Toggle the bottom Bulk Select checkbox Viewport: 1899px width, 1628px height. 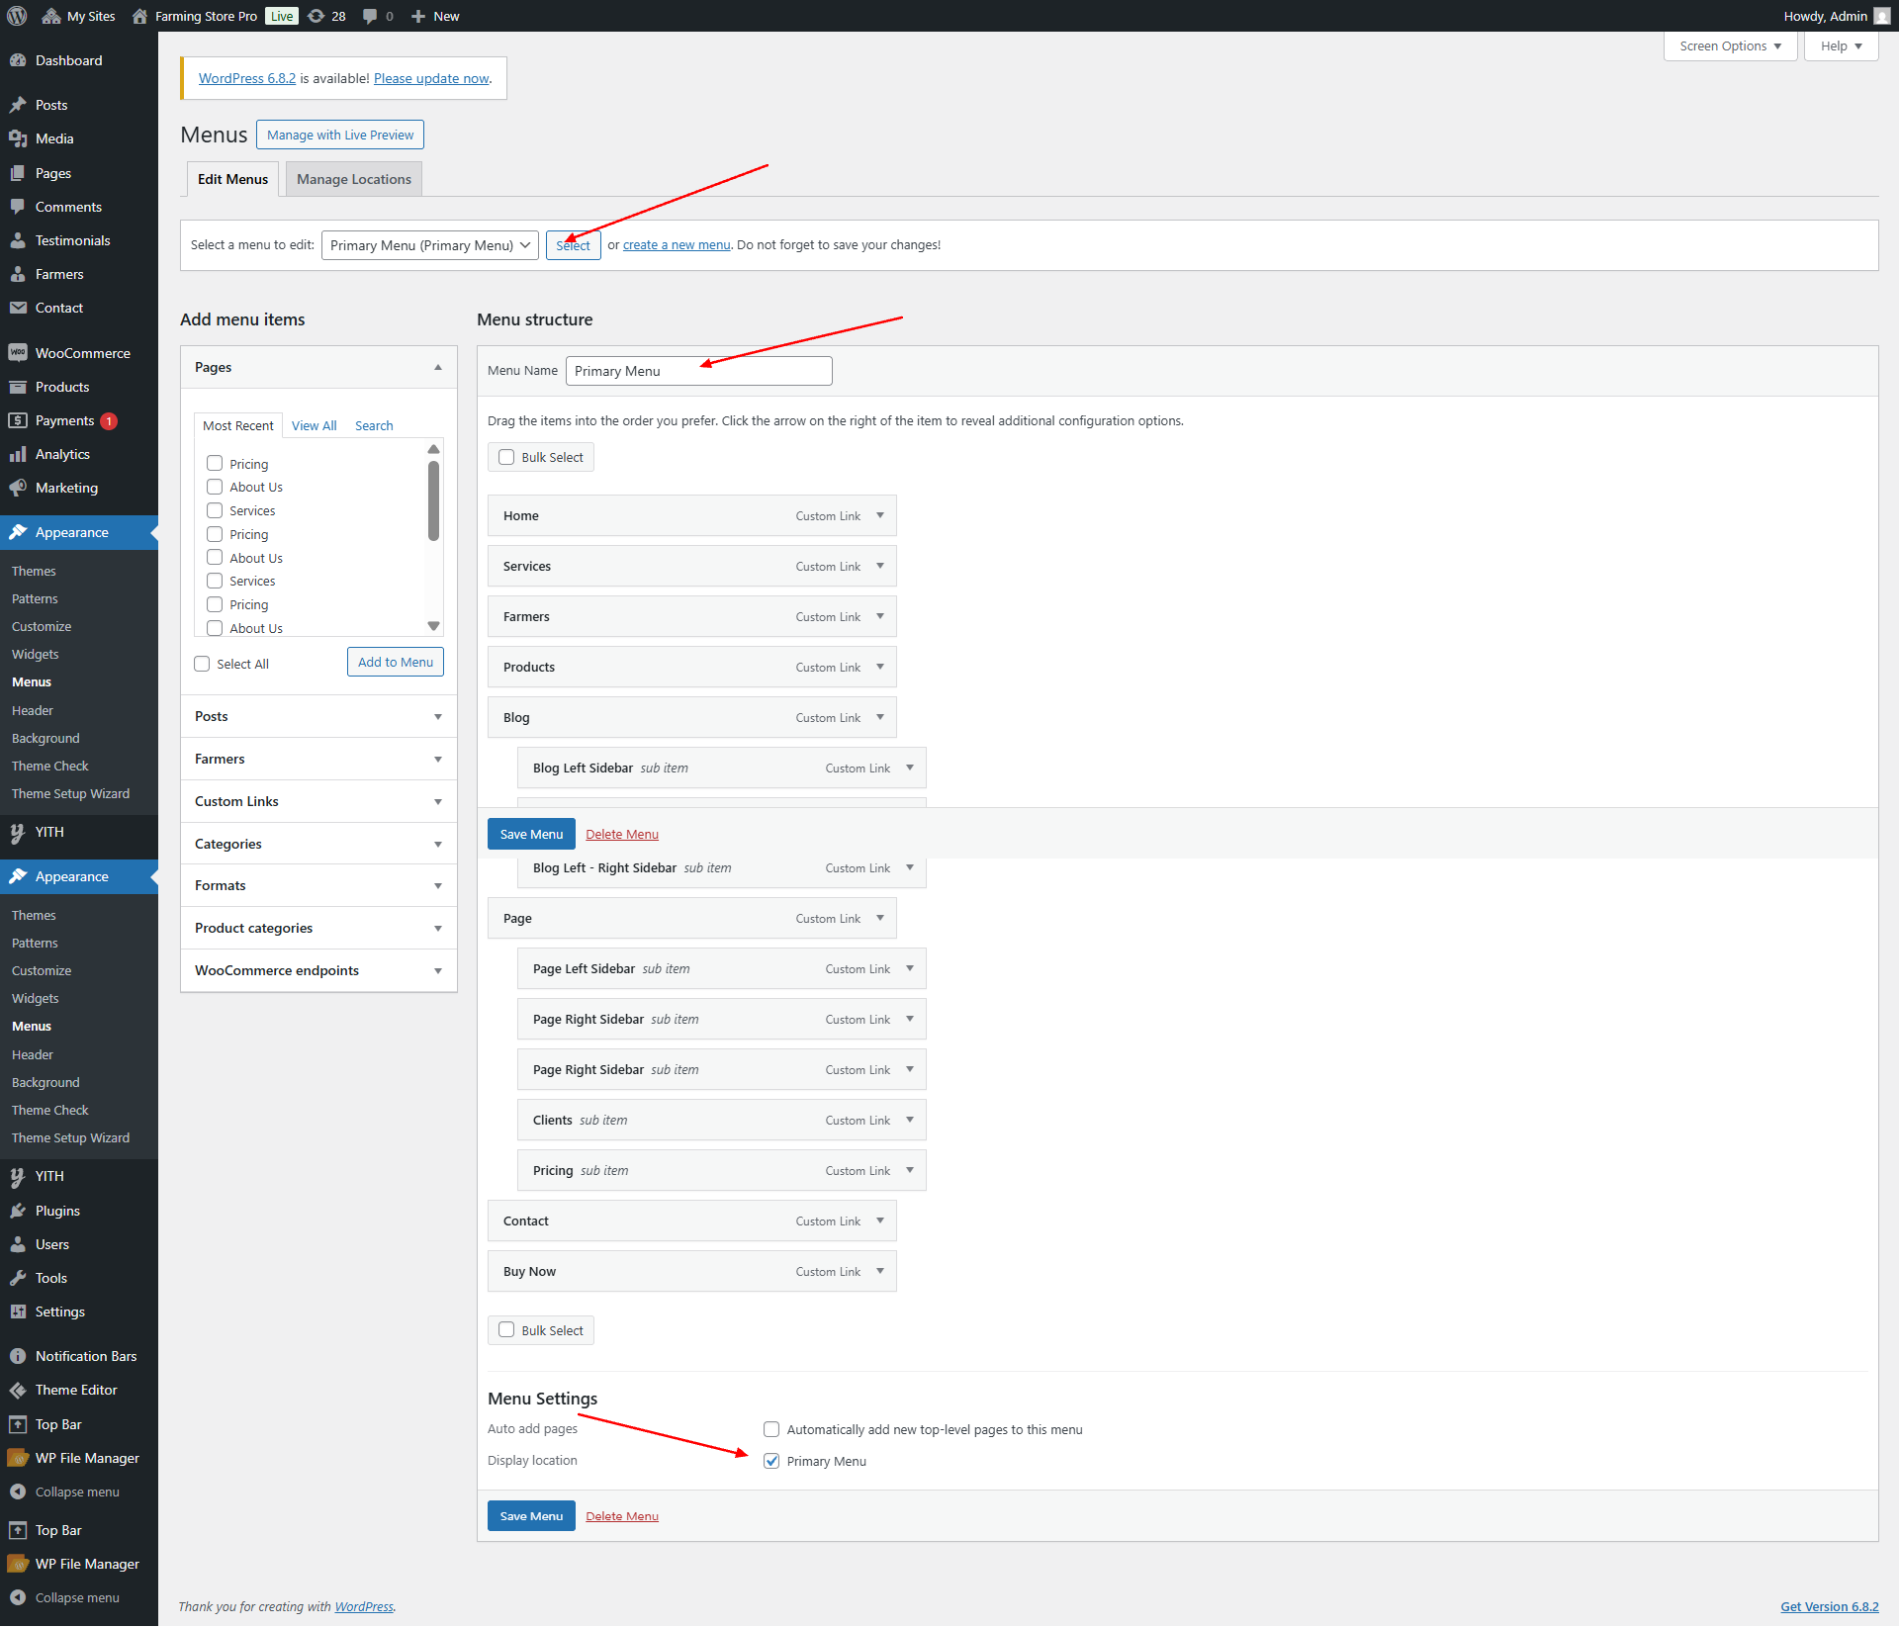[506, 1330]
